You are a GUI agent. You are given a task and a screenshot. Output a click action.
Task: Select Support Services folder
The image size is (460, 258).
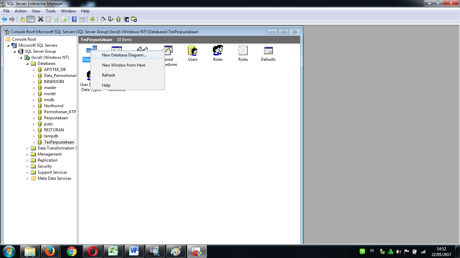pyautogui.click(x=52, y=172)
